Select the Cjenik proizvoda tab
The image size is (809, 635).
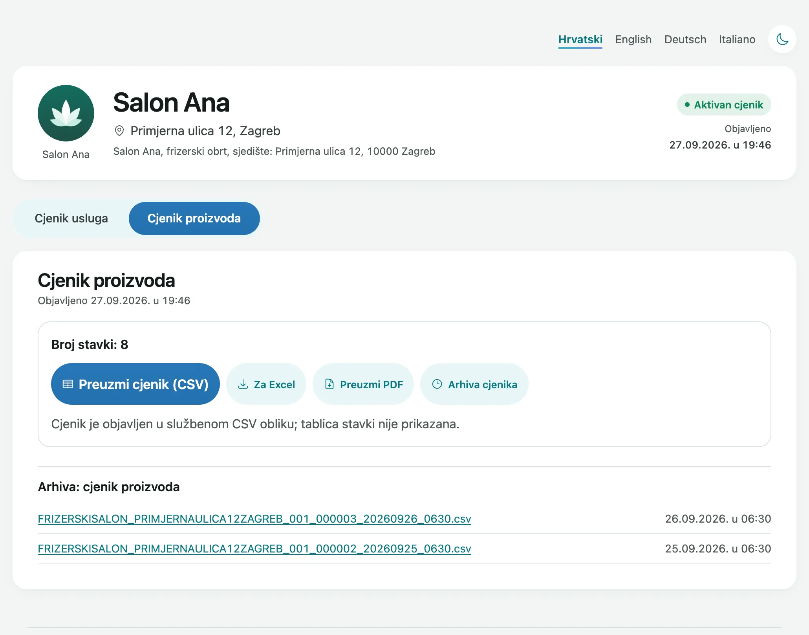point(194,218)
